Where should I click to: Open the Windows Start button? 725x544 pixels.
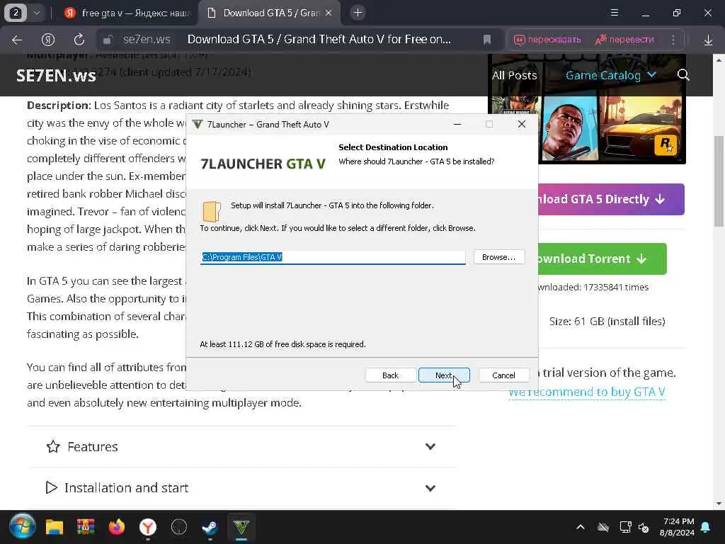(22, 527)
